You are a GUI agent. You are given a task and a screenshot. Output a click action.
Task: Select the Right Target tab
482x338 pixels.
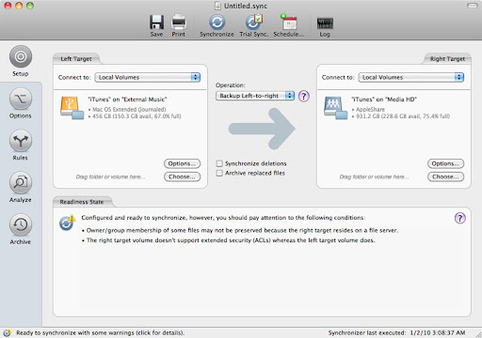[x=447, y=59]
